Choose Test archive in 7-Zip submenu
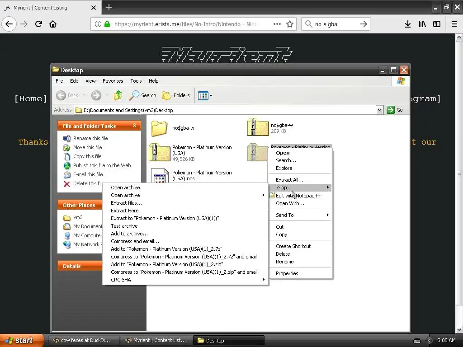463x347 pixels. [185, 226]
